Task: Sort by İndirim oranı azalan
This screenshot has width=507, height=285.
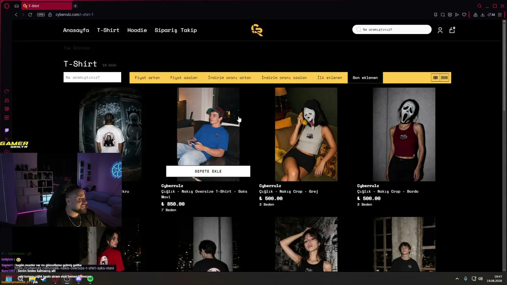Action: click(284, 78)
